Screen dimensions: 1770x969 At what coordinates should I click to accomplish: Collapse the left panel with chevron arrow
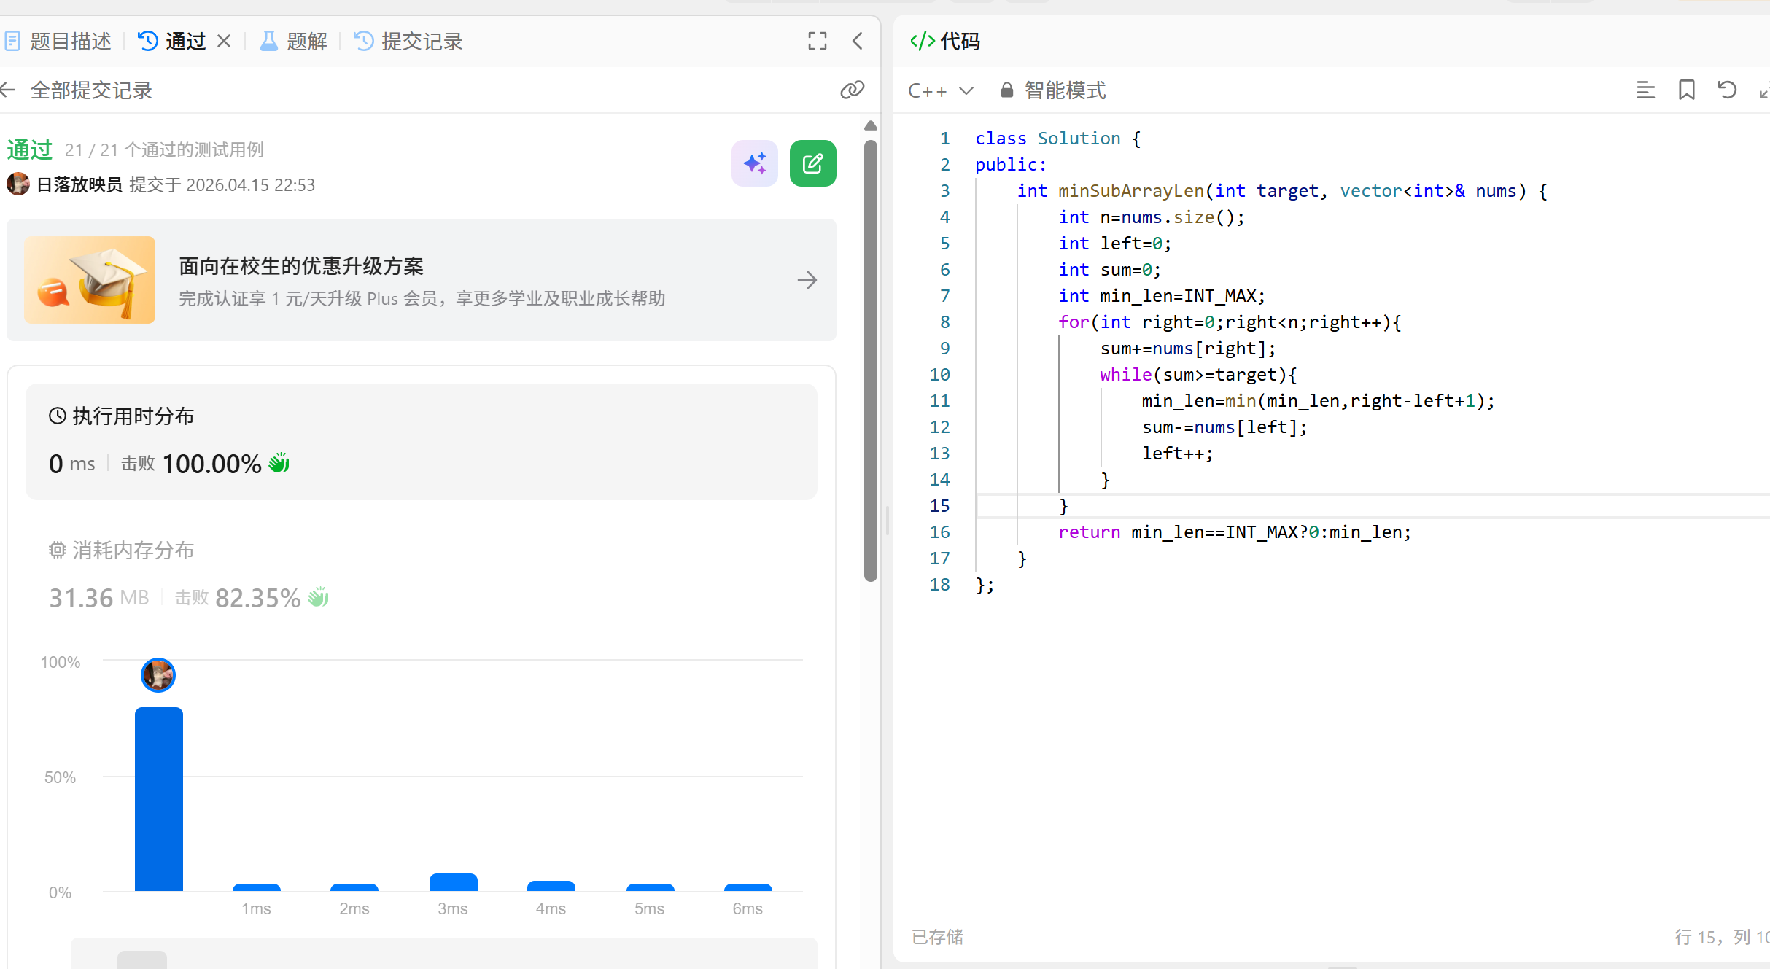(858, 41)
